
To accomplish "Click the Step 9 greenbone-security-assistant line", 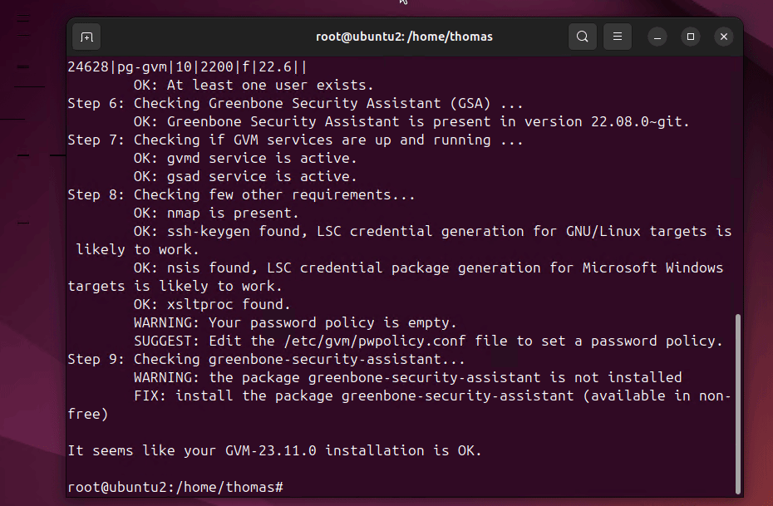I will (266, 359).
